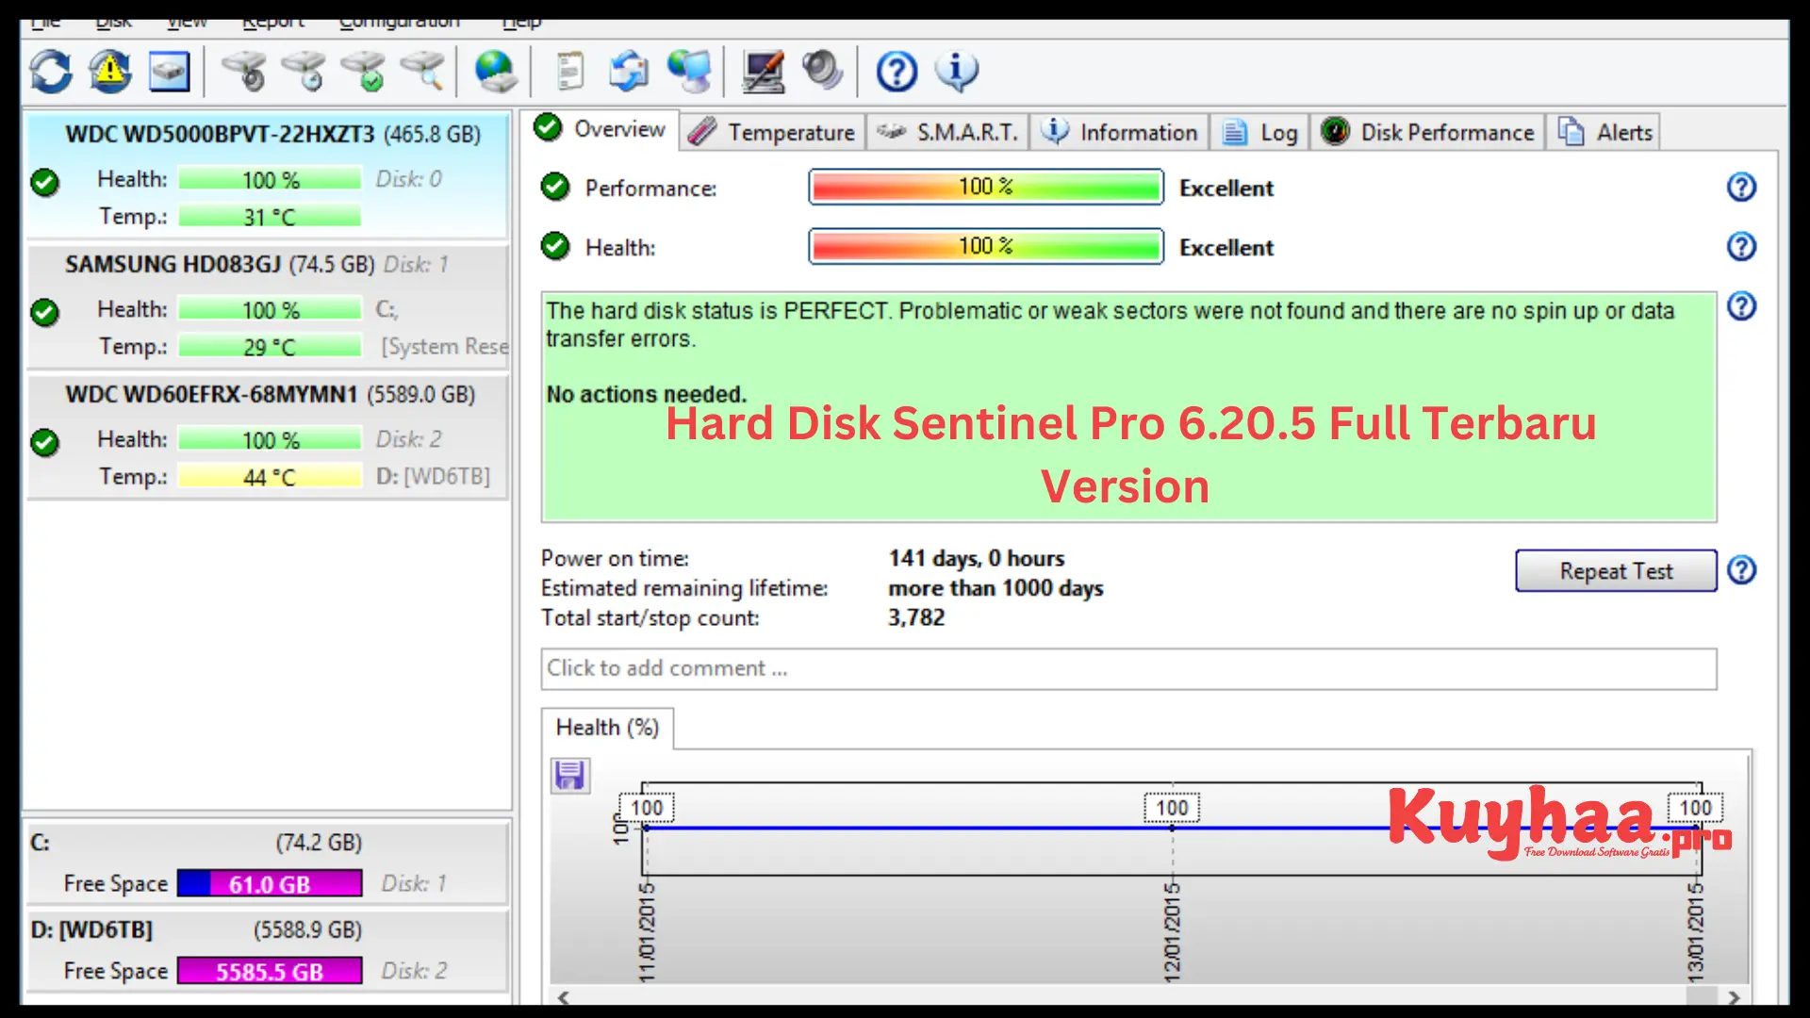1810x1018 pixels.
Task: Click the 'Click to add comment' field
Action: [x=1128, y=668]
